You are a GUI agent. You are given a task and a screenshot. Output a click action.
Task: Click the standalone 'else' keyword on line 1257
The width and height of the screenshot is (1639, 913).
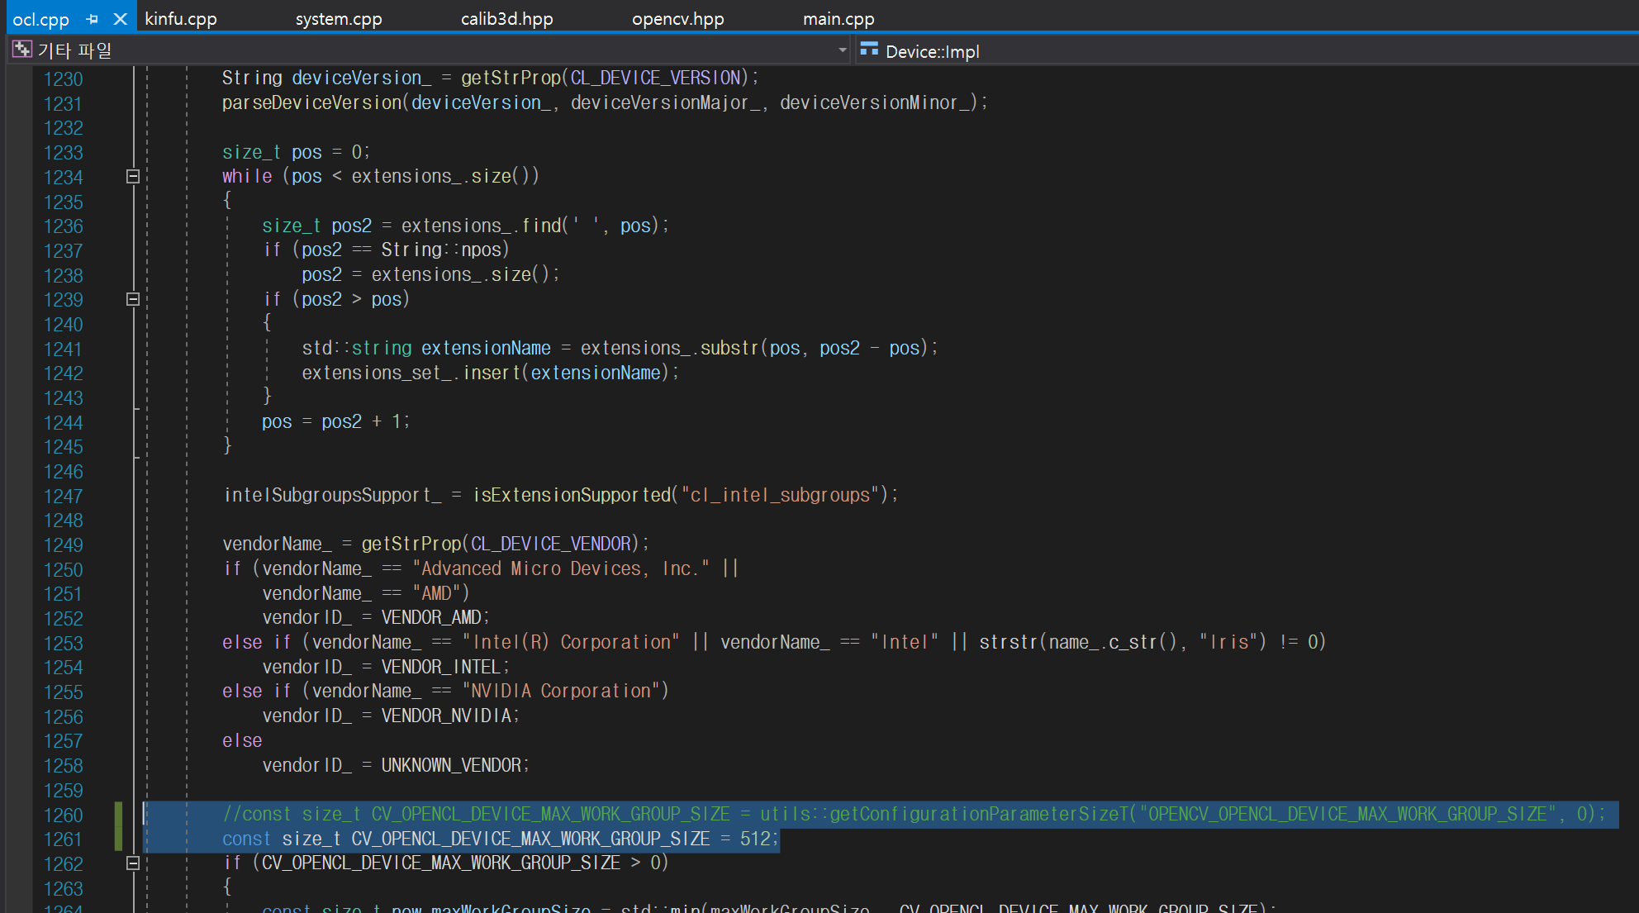point(242,740)
